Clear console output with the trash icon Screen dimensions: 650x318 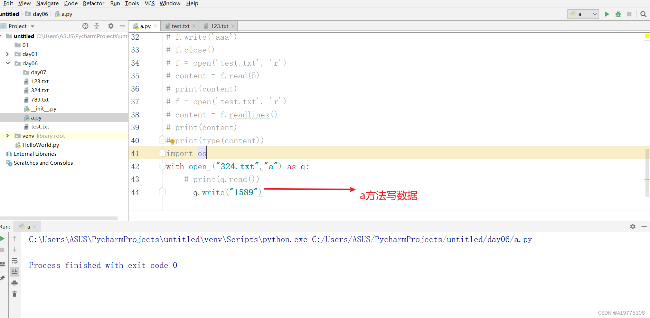coord(14,294)
